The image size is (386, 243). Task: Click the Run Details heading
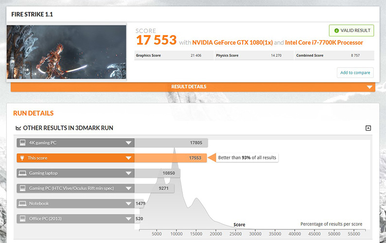(33, 113)
